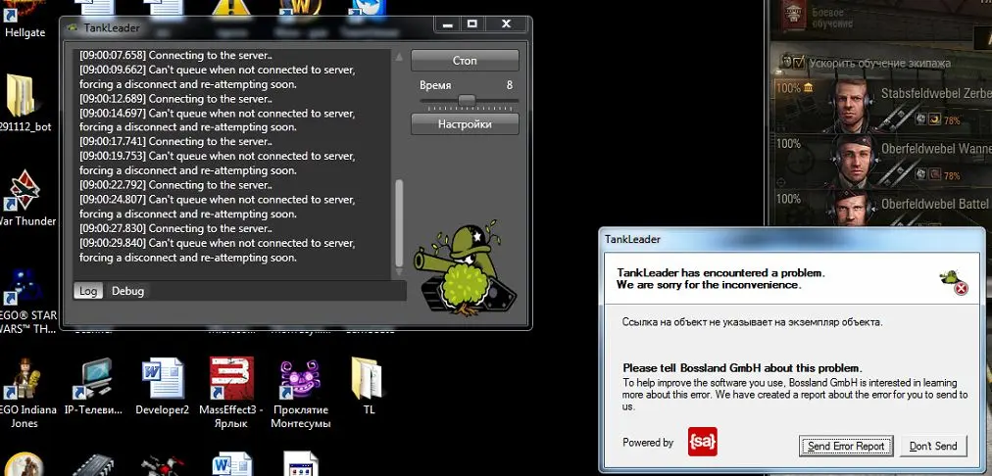The width and height of the screenshot is (992, 476).
Task: Click the Oberfeldwebel Wanne name text
Action: coord(936,149)
